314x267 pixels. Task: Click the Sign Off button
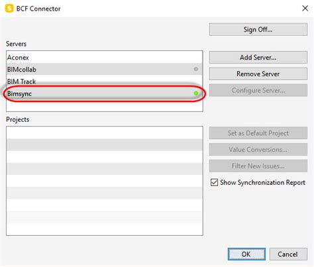coord(258,29)
